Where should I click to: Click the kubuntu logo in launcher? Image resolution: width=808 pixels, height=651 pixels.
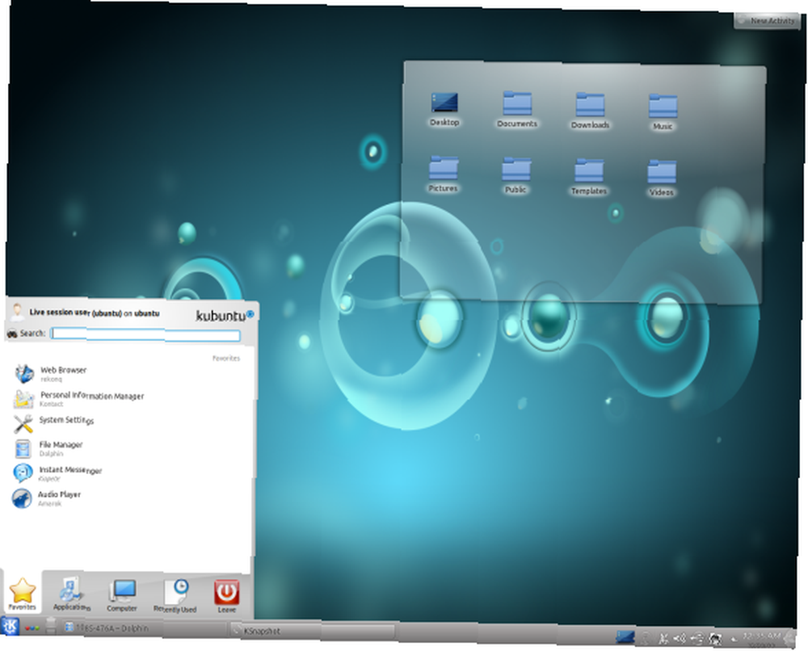click(x=225, y=315)
